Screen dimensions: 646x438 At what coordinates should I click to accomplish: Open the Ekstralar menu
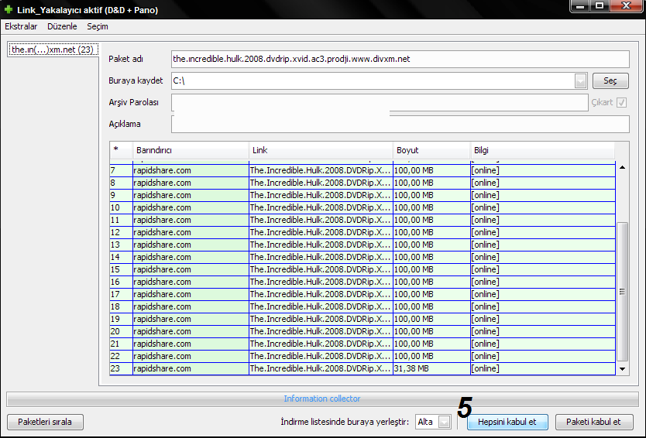coord(21,26)
